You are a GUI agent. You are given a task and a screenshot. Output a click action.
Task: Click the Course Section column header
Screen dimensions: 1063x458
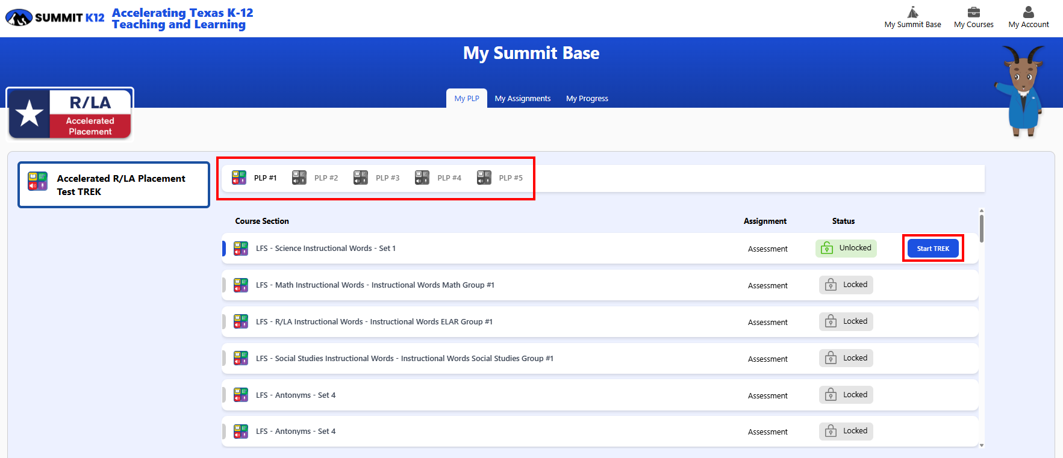tap(262, 221)
